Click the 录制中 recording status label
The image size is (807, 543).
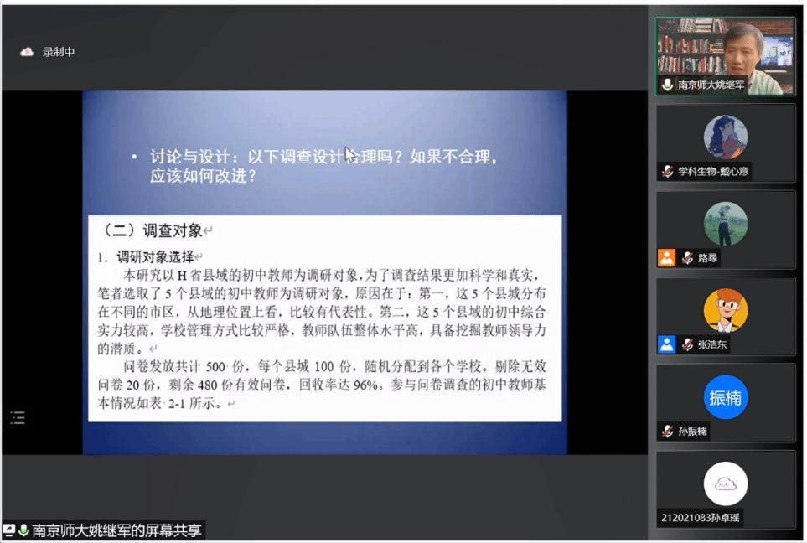click(59, 52)
